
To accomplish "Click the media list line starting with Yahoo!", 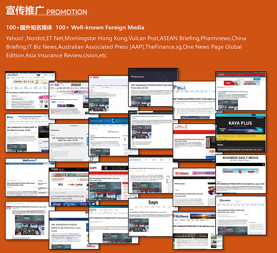I will coord(126,38).
